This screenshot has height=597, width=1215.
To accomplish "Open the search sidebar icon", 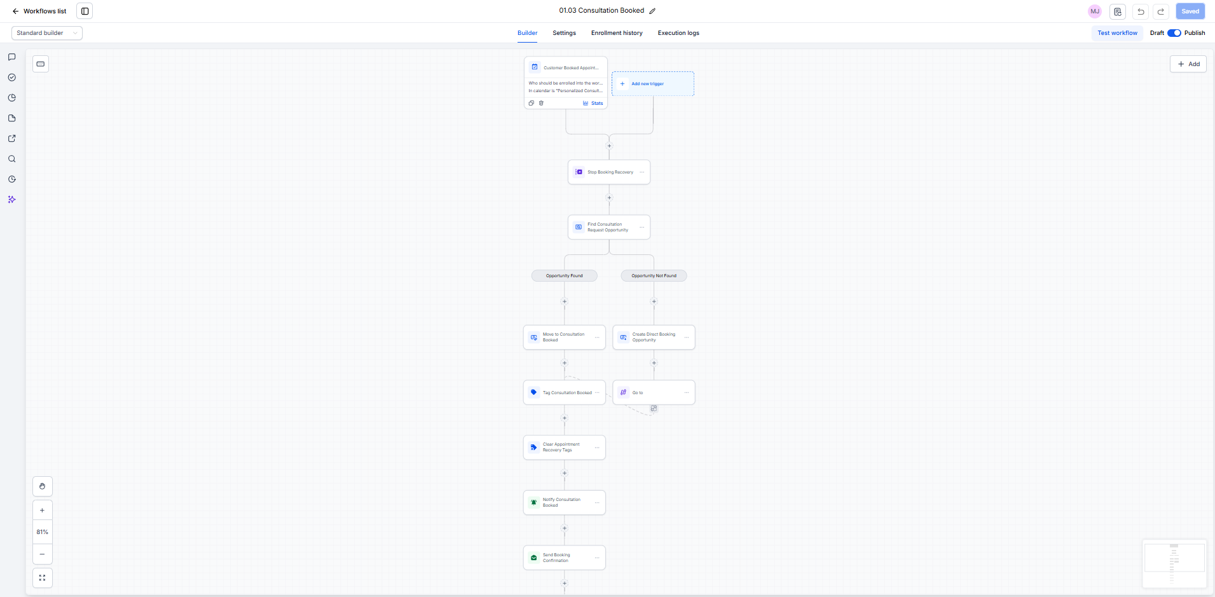I will pyautogui.click(x=11, y=159).
